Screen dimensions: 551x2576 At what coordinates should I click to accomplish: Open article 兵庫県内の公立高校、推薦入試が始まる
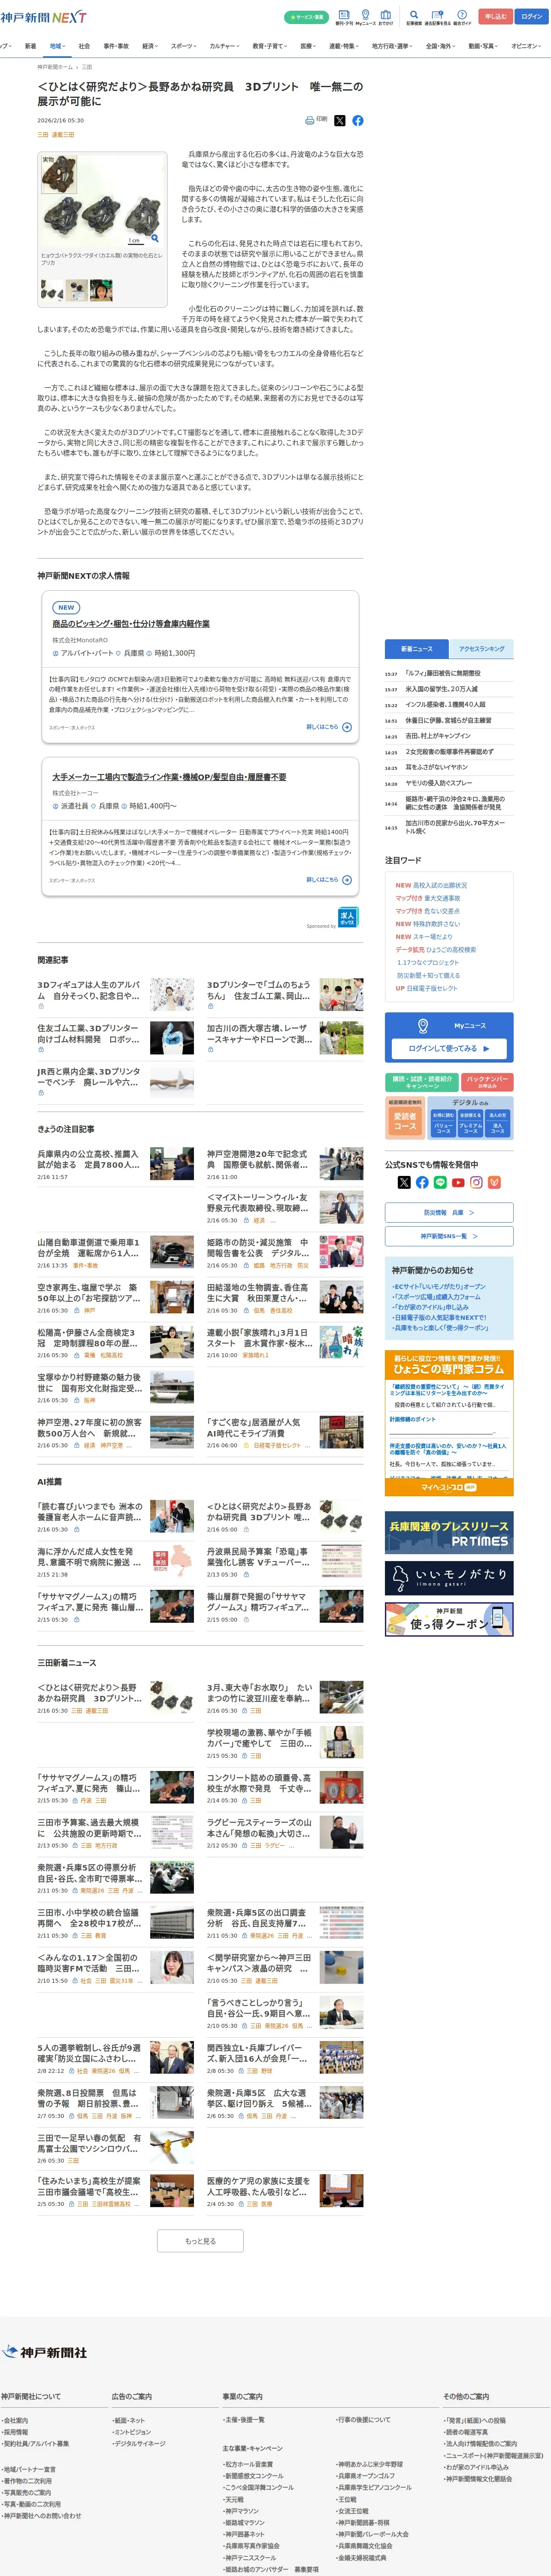click(x=90, y=1160)
